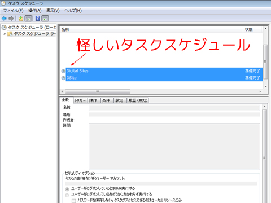
Task: Click the 場所 field
Action: click(174, 114)
